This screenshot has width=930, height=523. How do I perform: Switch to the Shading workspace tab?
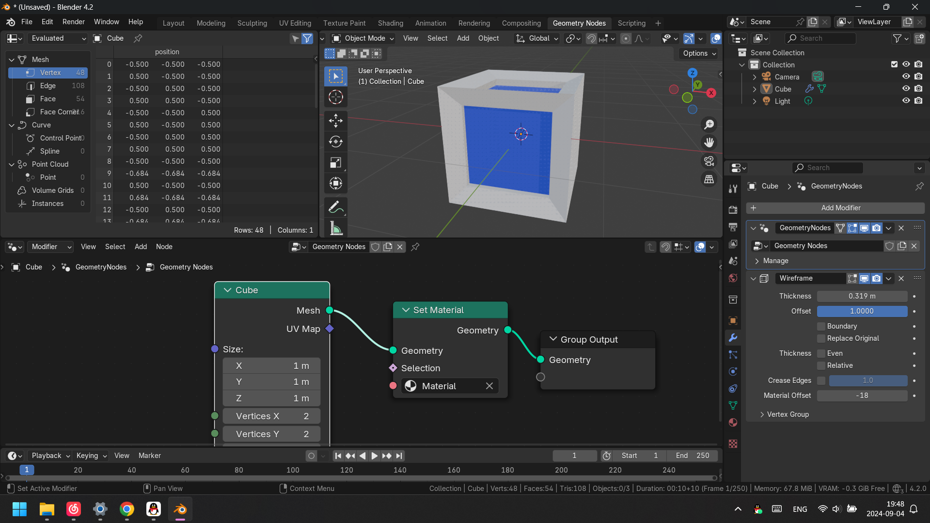point(390,23)
